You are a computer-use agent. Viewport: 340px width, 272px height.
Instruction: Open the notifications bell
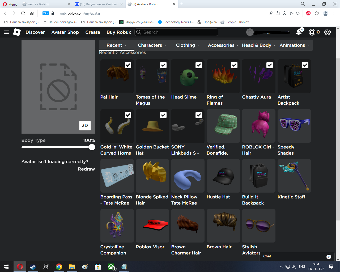tap(299, 32)
